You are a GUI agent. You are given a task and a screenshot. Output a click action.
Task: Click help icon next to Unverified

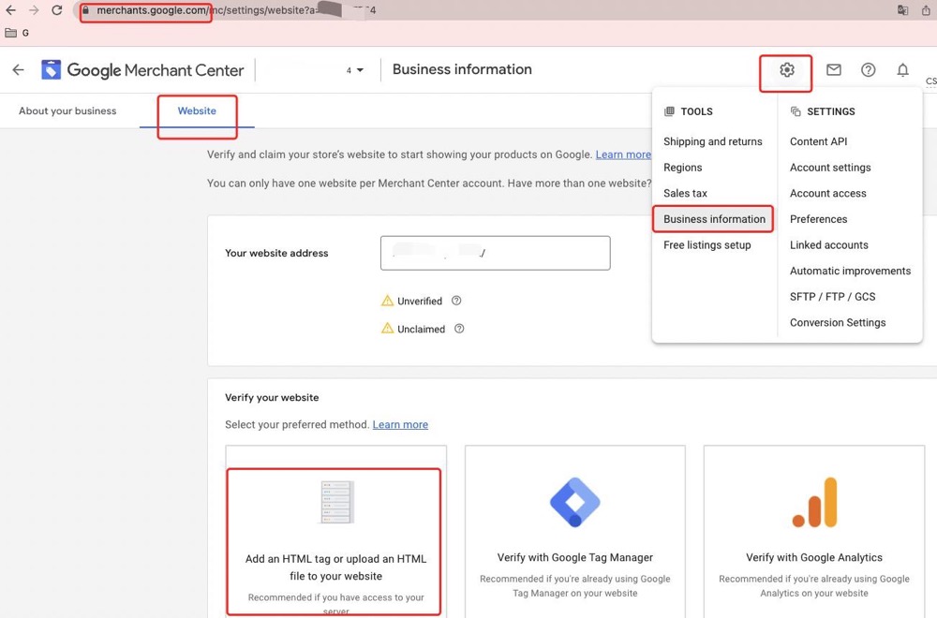456,301
